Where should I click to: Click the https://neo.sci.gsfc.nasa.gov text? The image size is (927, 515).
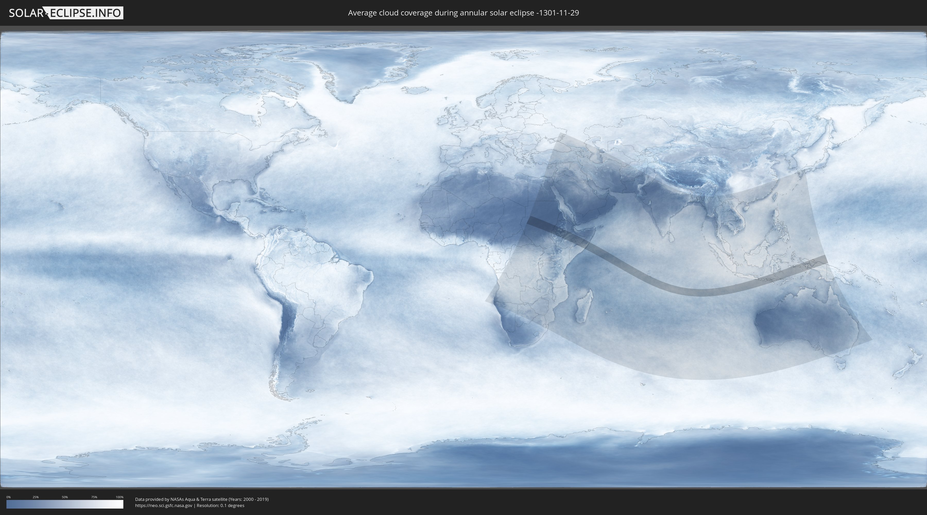[164, 505]
